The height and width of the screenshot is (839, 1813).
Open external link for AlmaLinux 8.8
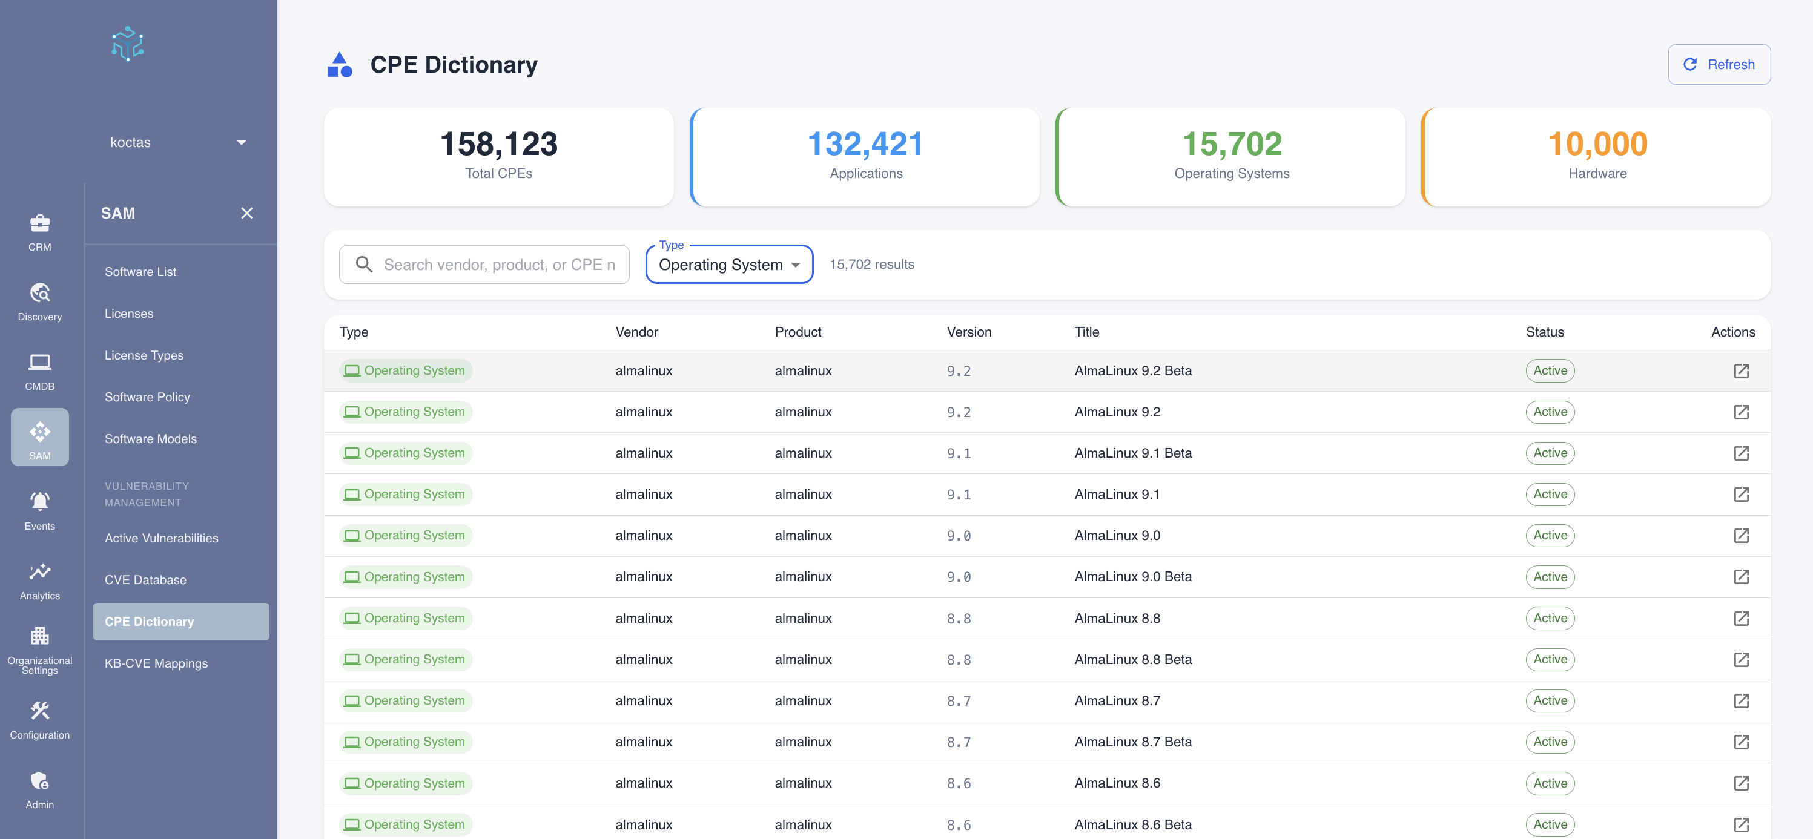[1740, 619]
